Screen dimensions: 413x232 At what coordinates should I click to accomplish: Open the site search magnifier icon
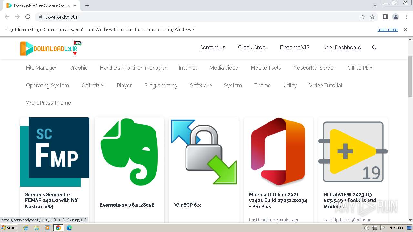tap(374, 47)
